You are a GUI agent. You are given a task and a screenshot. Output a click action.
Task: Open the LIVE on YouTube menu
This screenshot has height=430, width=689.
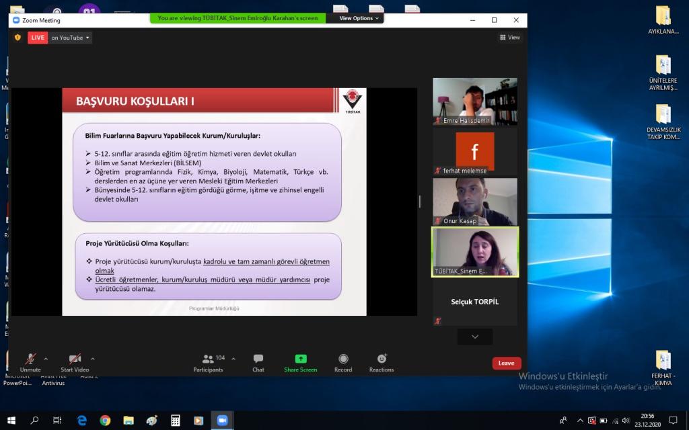[x=60, y=38]
